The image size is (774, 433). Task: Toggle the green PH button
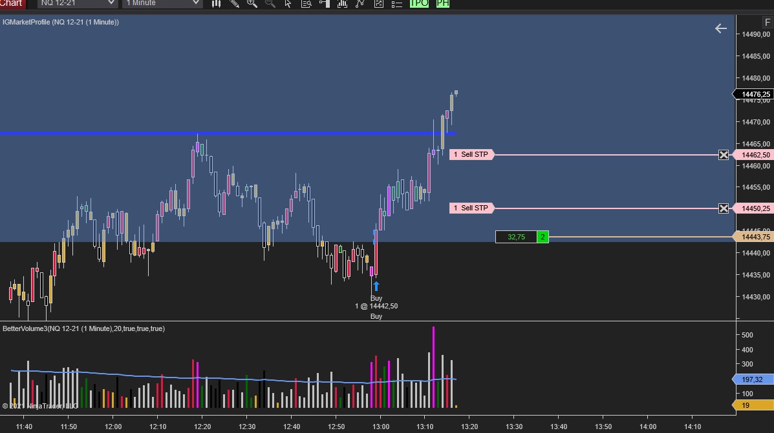(443, 3)
